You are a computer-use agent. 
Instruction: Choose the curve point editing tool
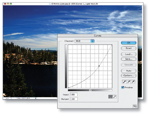pos(110,97)
